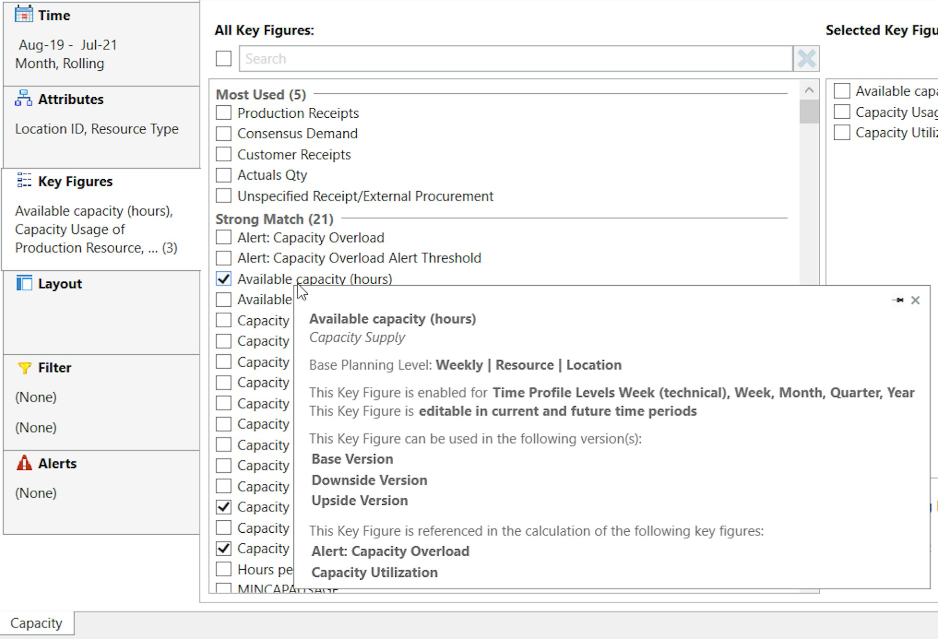Check Capacity Usage under Selected Key Figures
The height and width of the screenshot is (639, 938).
point(842,111)
